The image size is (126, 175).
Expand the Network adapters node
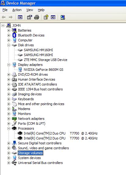9,119
